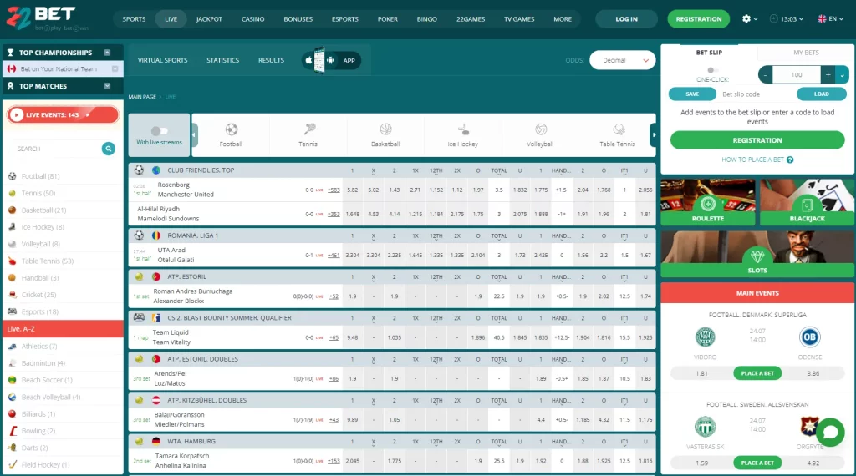Screen dimensions: 856x476
Task: Switch to the My Bets tab
Action: (806, 53)
